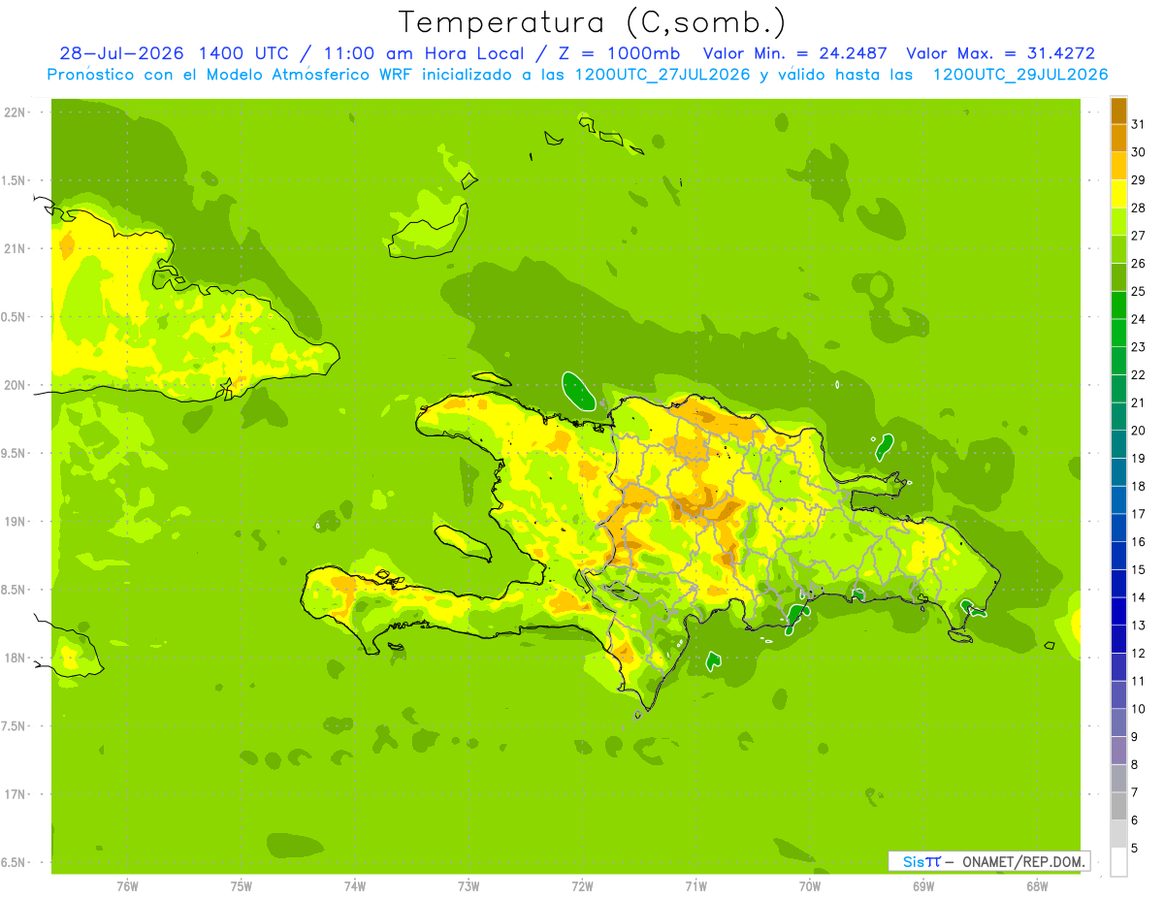Click the "69W" longitude axis label
This screenshot has height=899, width=1164.
pos(922,886)
